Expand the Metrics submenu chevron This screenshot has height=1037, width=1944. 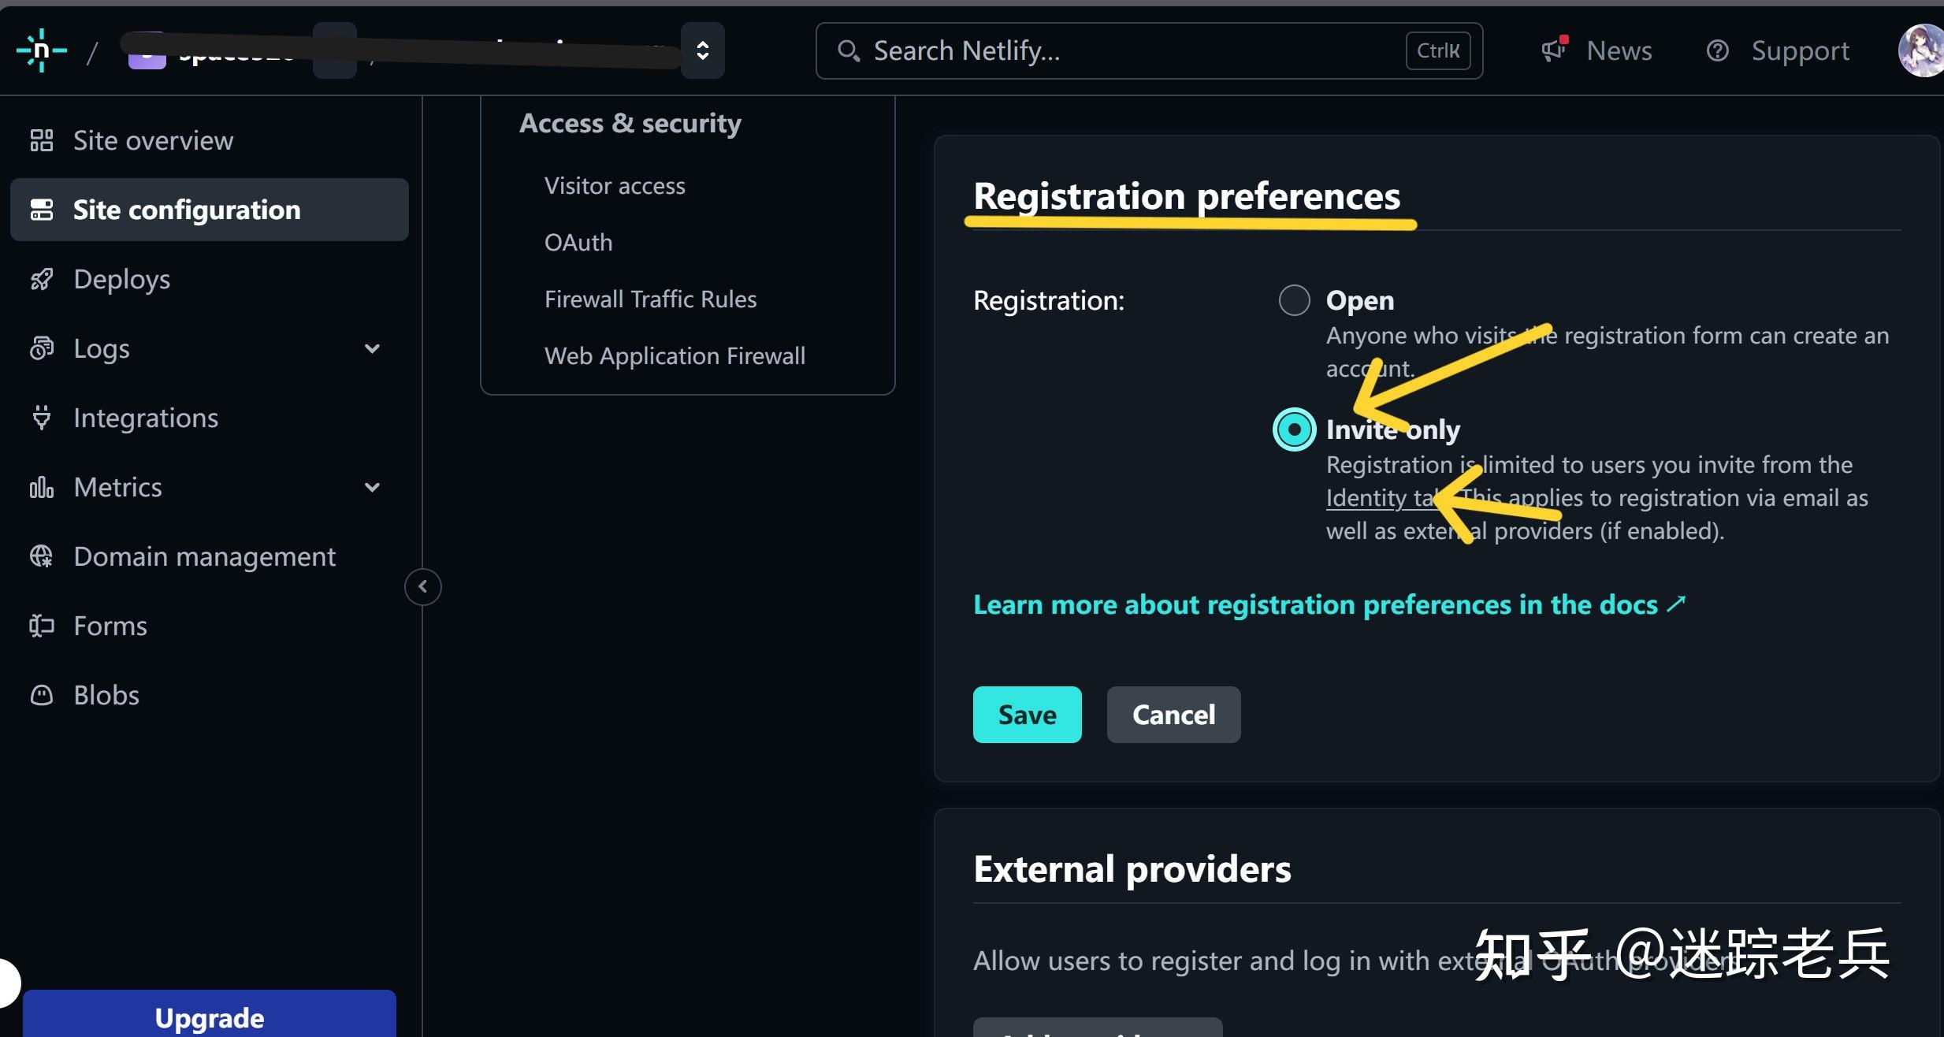(x=373, y=487)
